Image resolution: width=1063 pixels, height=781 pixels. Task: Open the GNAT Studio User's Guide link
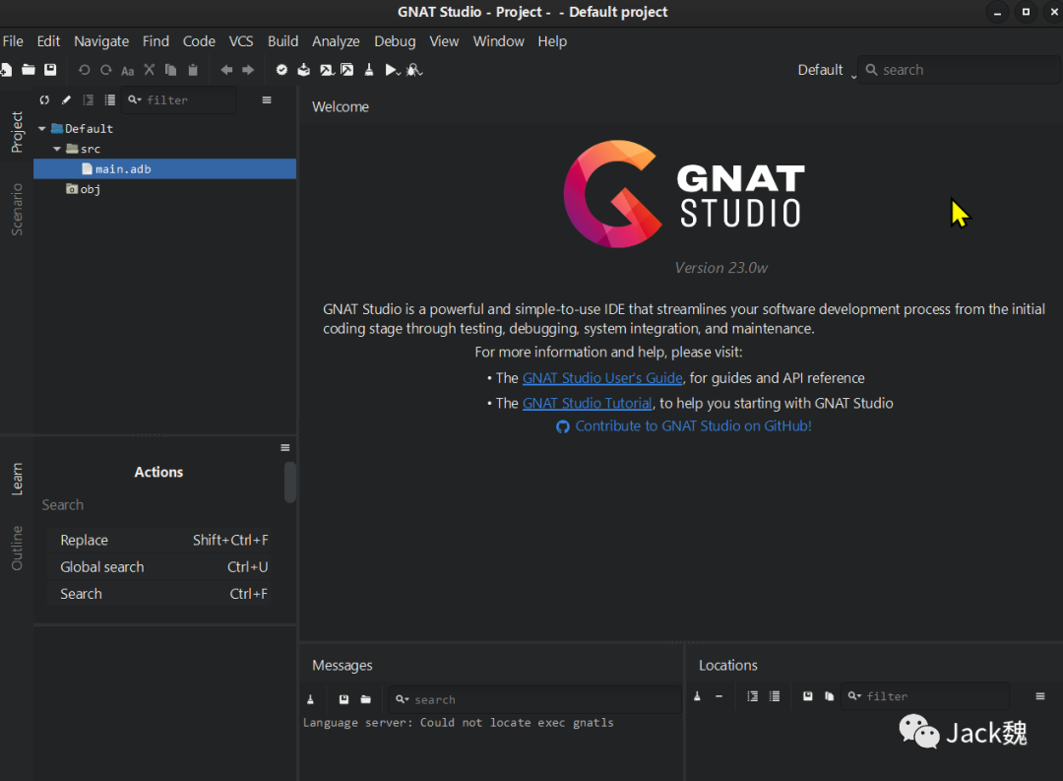[x=602, y=378]
